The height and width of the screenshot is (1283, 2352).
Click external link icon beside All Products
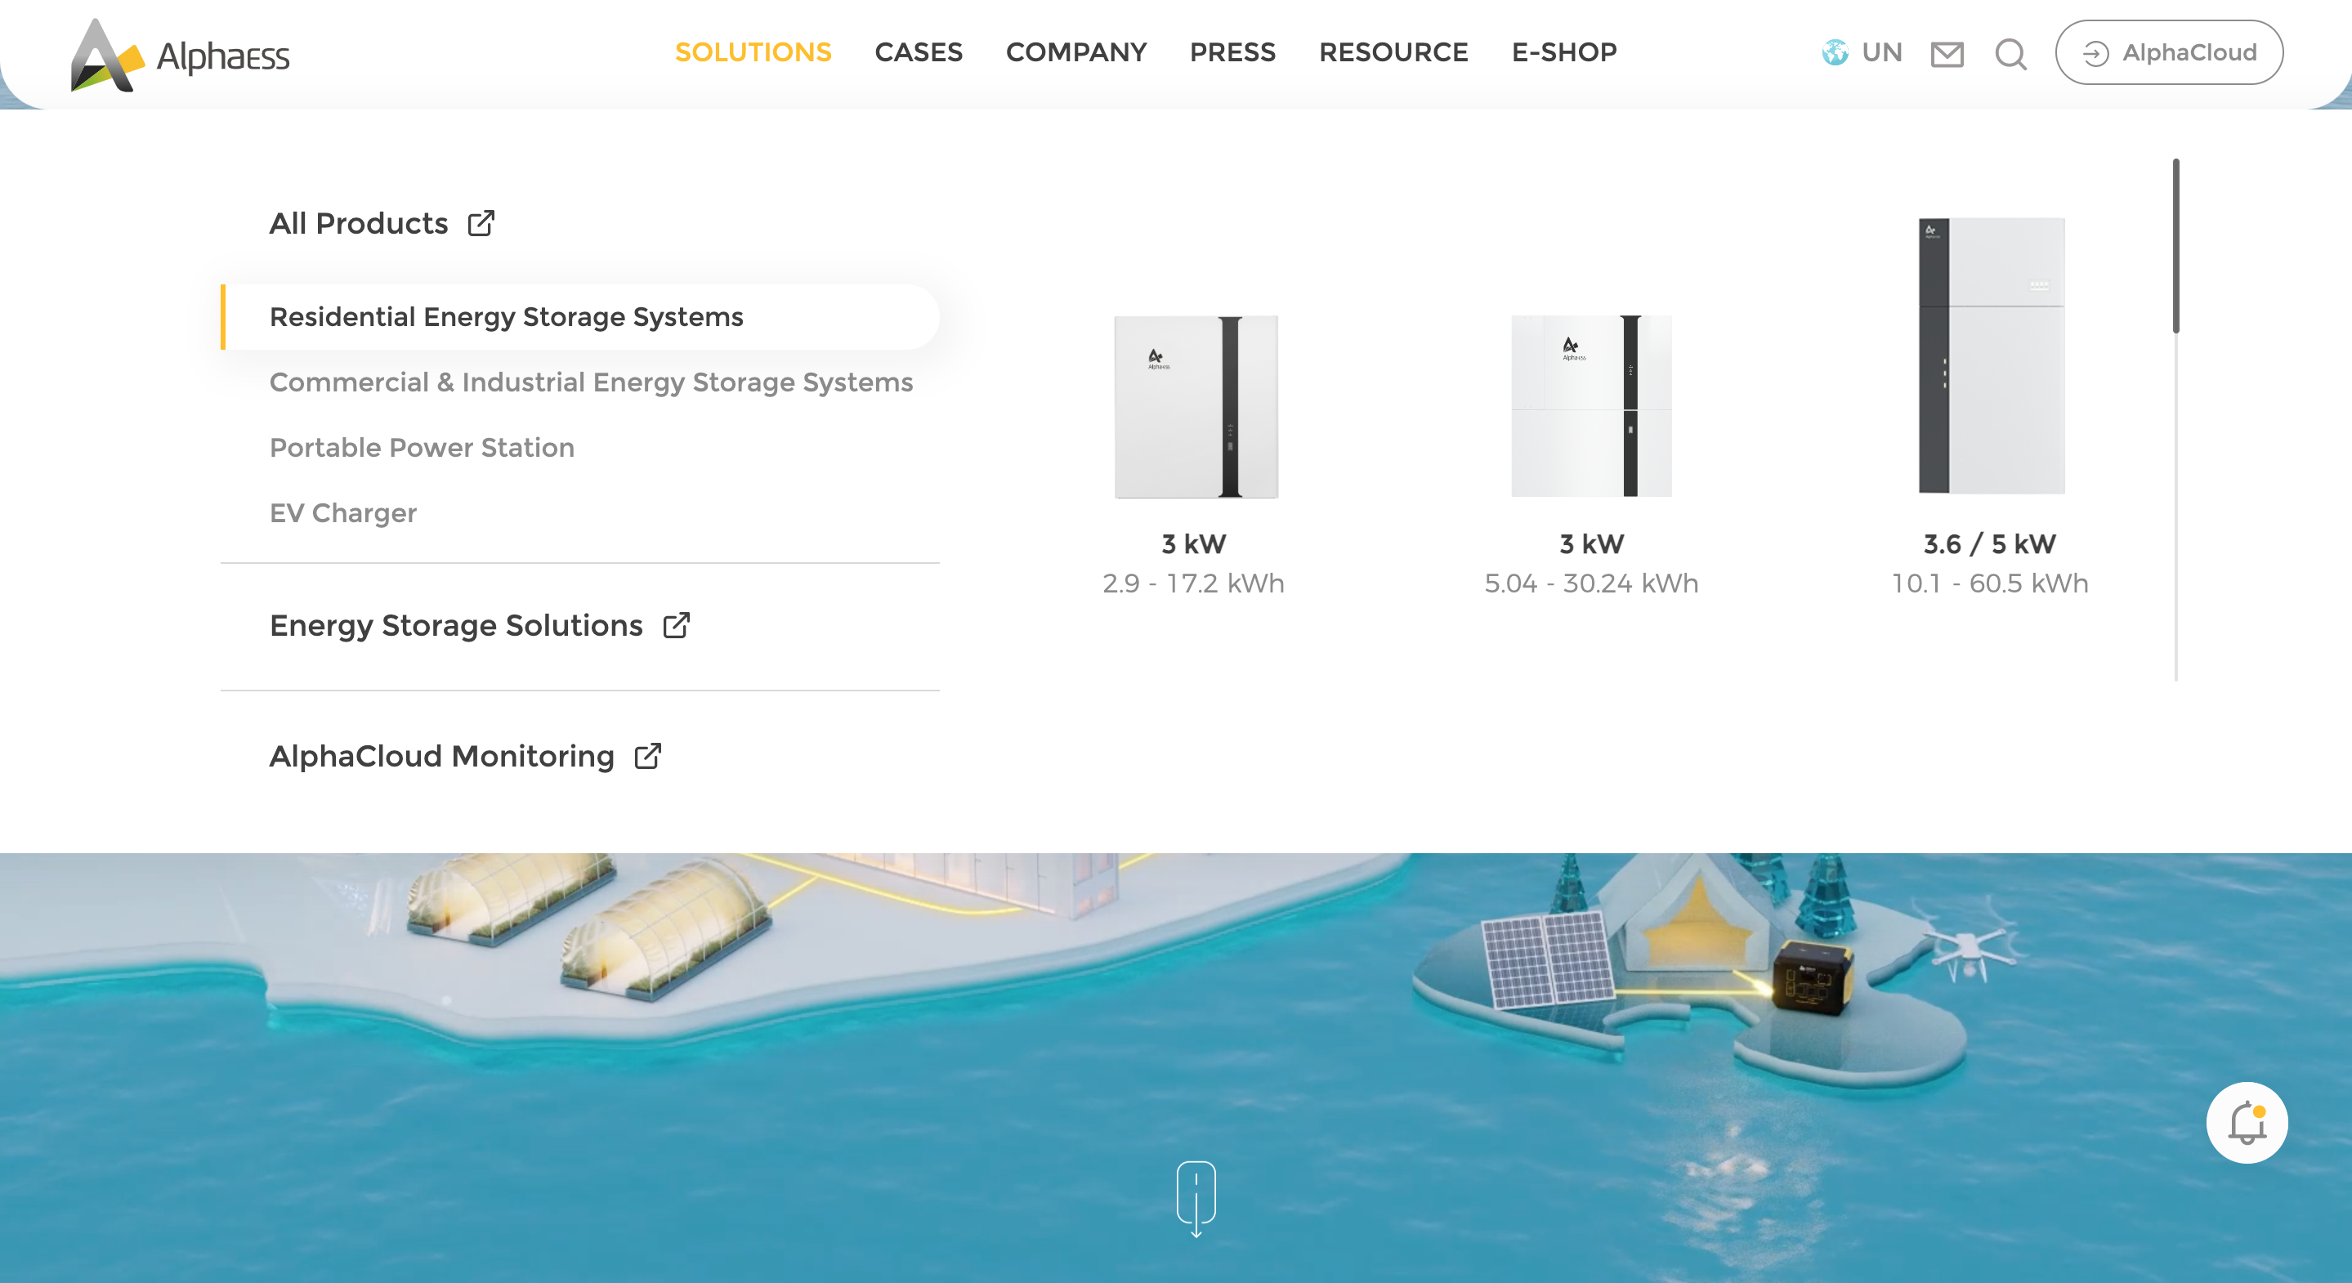(x=481, y=223)
